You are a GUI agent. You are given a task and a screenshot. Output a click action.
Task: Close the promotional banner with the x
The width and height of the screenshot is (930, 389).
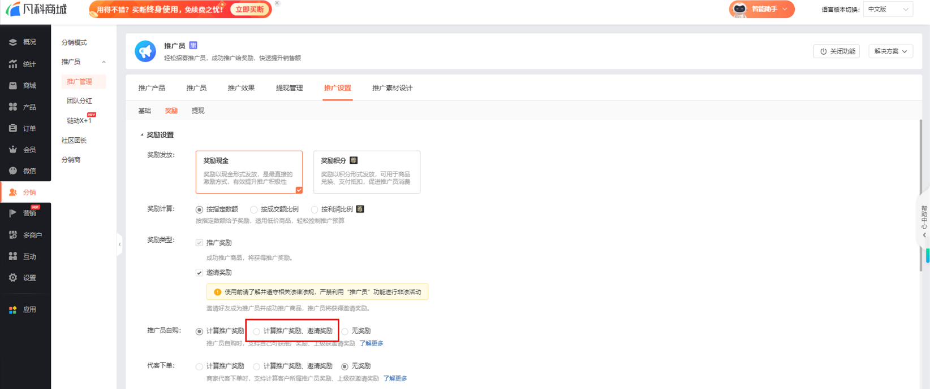point(277,3)
